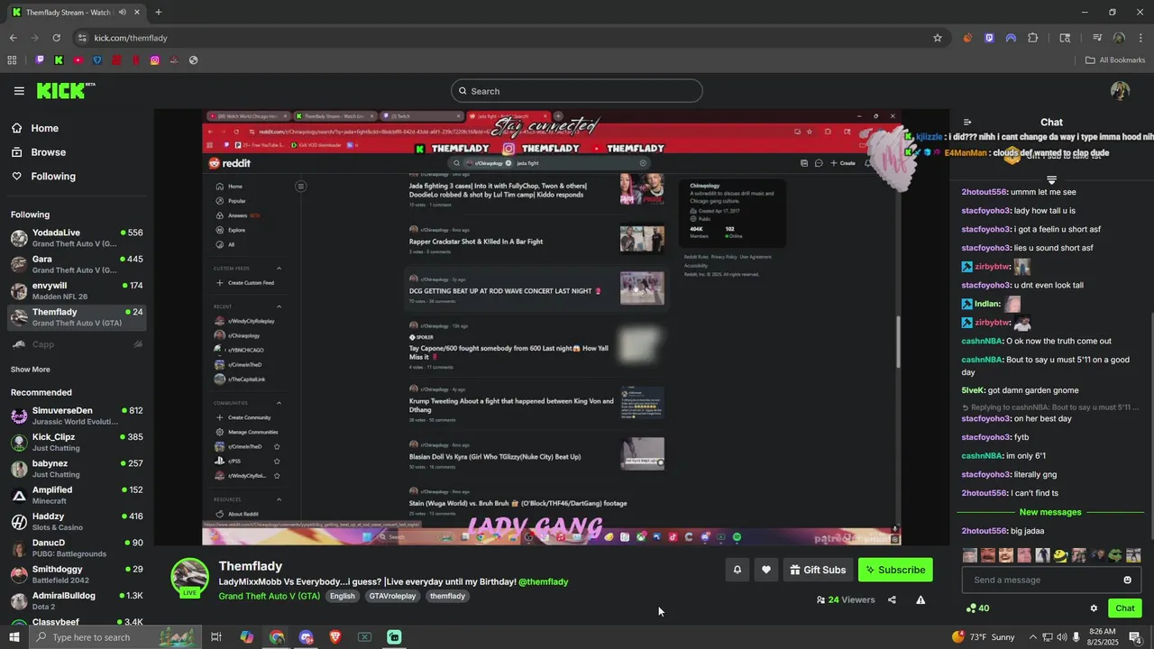This screenshot has height=649, width=1154.
Task: Open DanucD recommended channel
Action: 77,548
